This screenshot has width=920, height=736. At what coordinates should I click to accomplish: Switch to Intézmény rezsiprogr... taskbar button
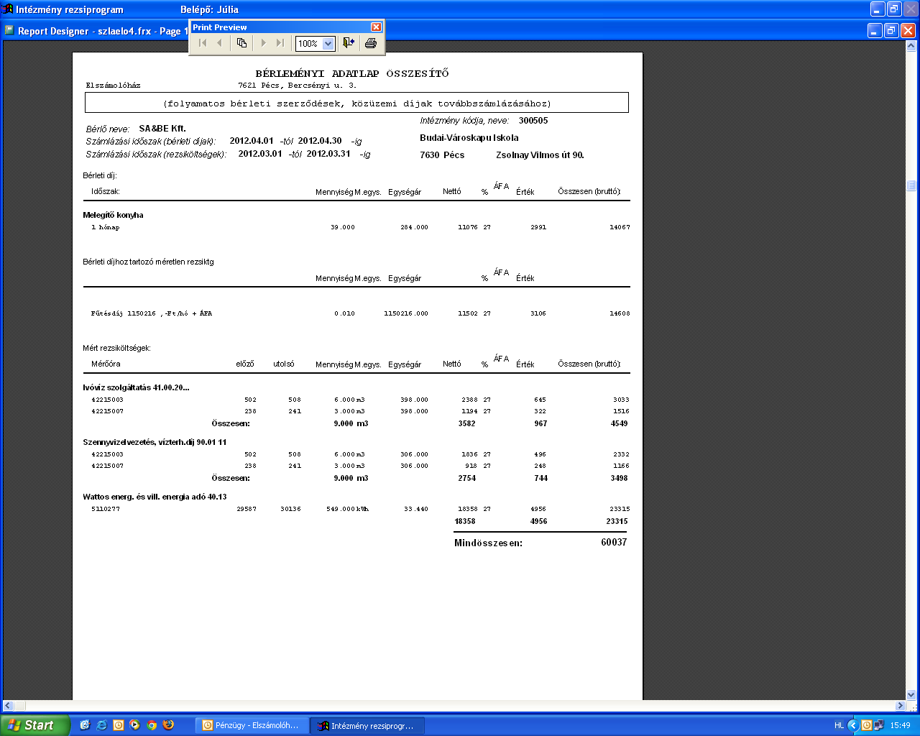367,726
